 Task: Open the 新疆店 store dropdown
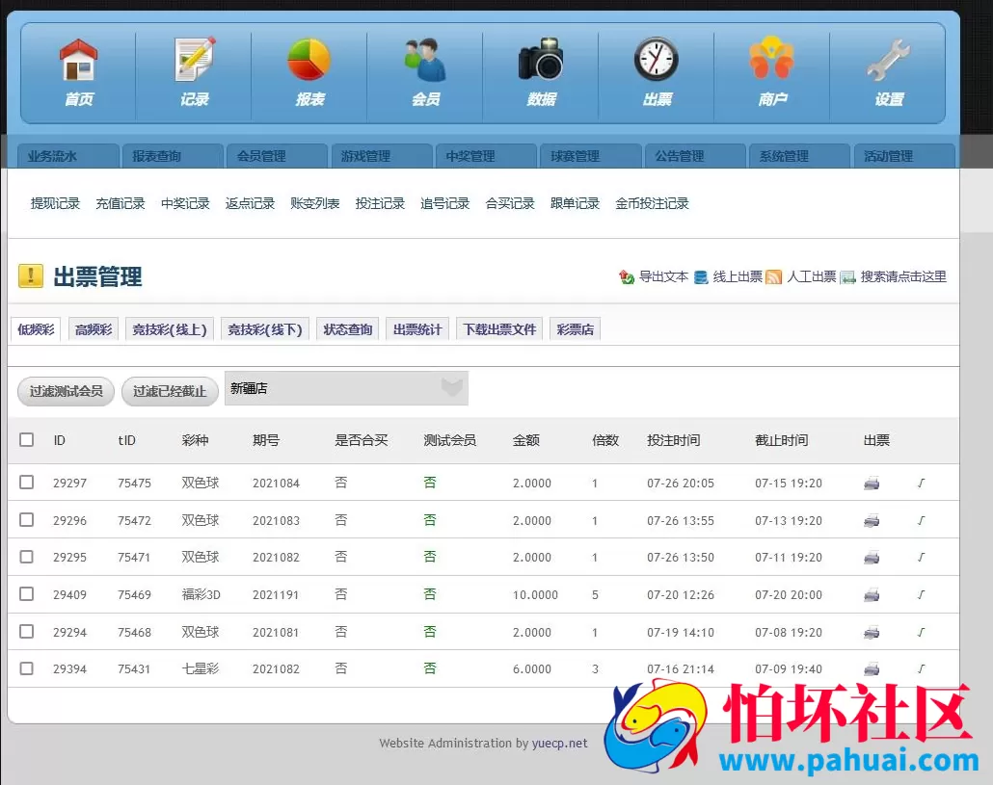(346, 387)
